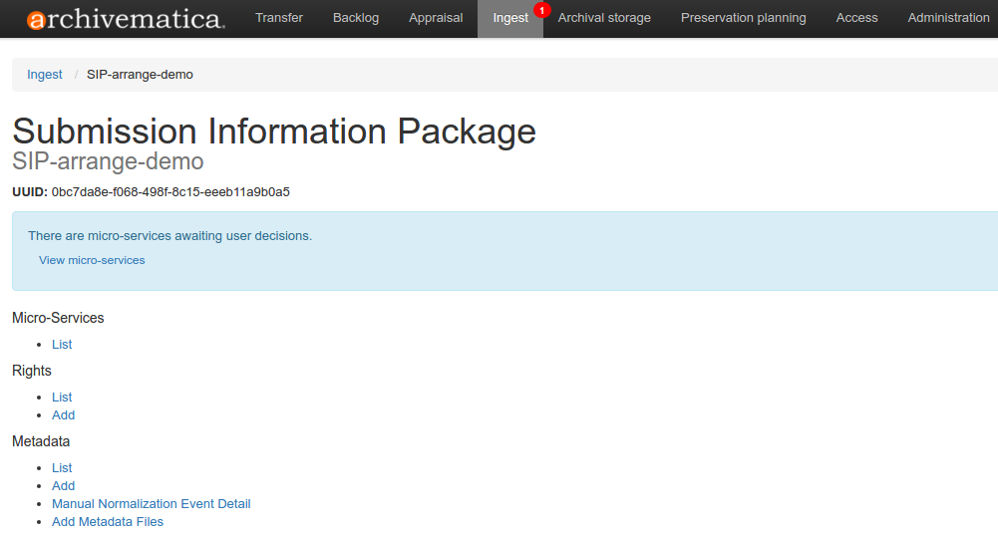Go to the Backlog tab
Viewport: 998px width, 537px height.
(x=356, y=18)
